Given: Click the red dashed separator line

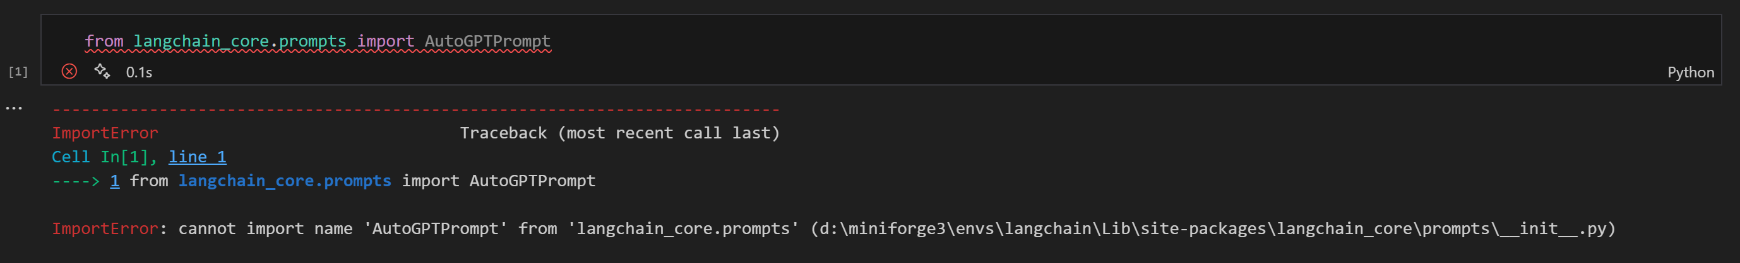Looking at the screenshot, I should [x=415, y=109].
